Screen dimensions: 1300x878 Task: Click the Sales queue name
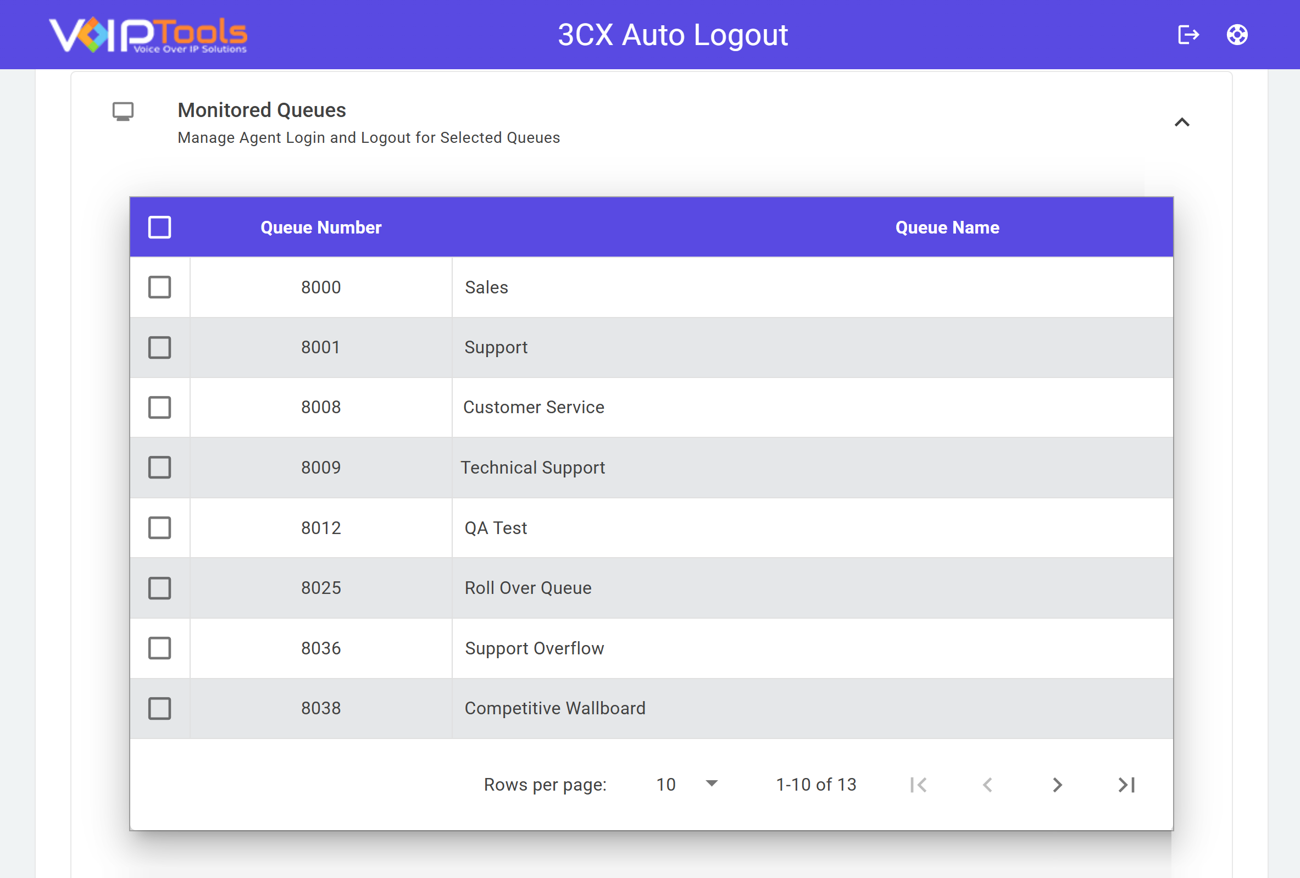[487, 287]
